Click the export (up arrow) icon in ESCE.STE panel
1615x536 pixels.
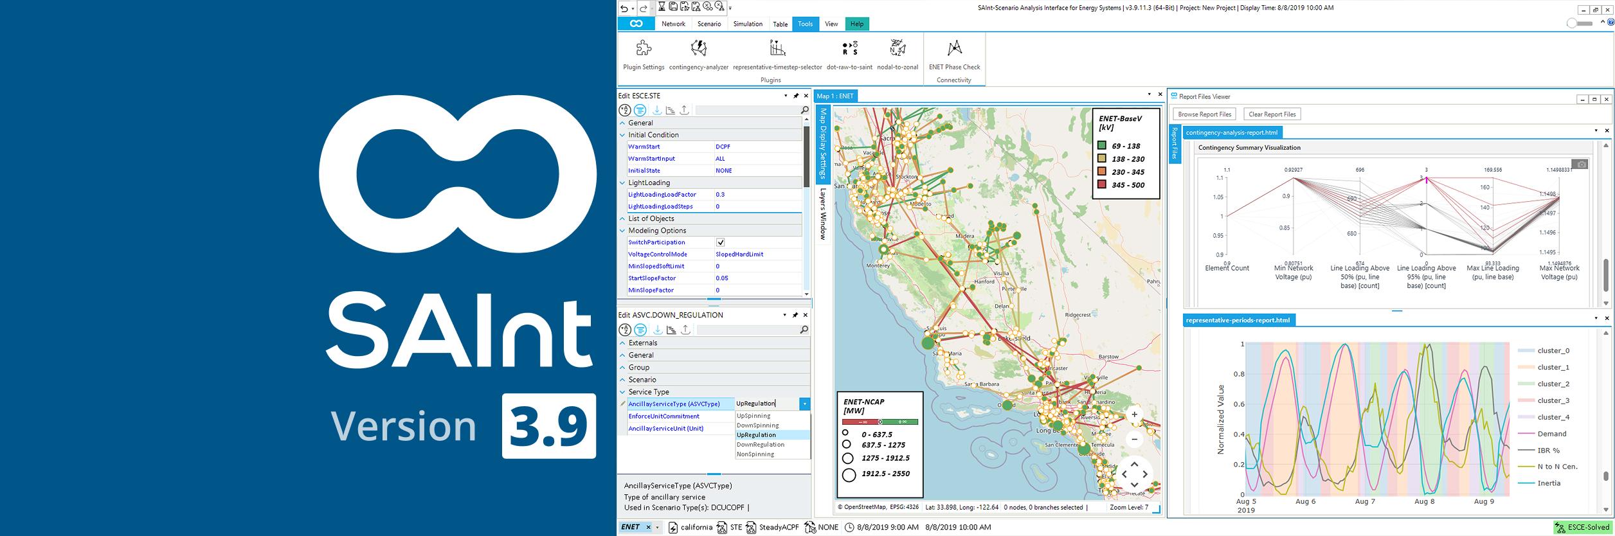[x=685, y=111]
